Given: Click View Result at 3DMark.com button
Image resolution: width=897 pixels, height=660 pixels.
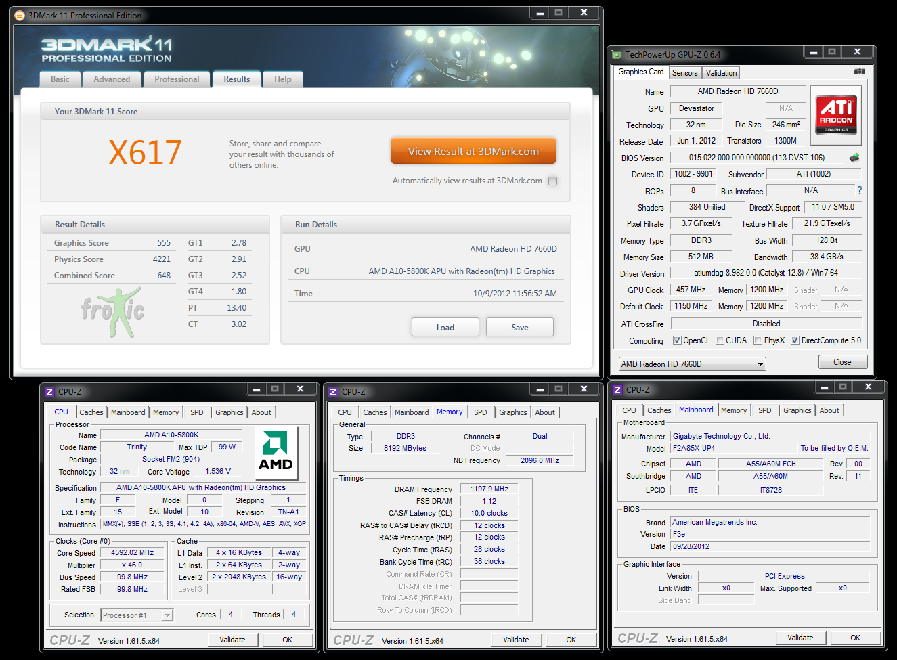Looking at the screenshot, I should (x=473, y=152).
